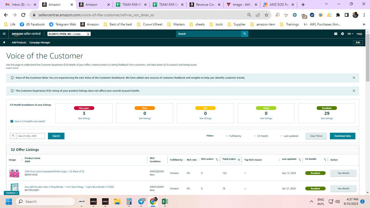This screenshot has height=208, width=370.
Task: Click the page's vertical scrollbar
Action: (x=368, y=58)
